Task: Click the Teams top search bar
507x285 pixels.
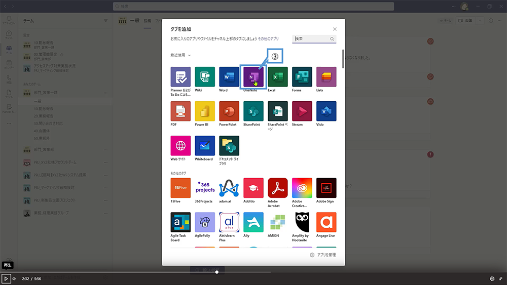Action: [x=253, y=6]
